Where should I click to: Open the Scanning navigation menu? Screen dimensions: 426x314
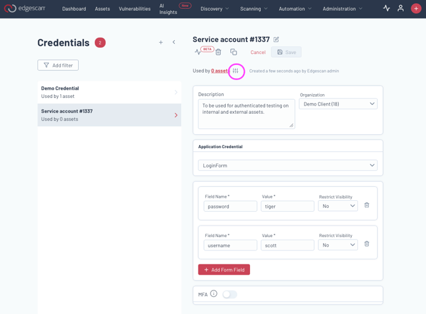pos(254,9)
